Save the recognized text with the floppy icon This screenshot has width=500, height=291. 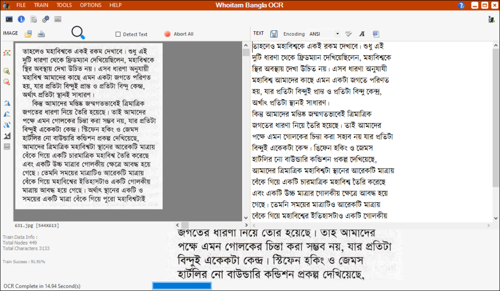coord(274,34)
